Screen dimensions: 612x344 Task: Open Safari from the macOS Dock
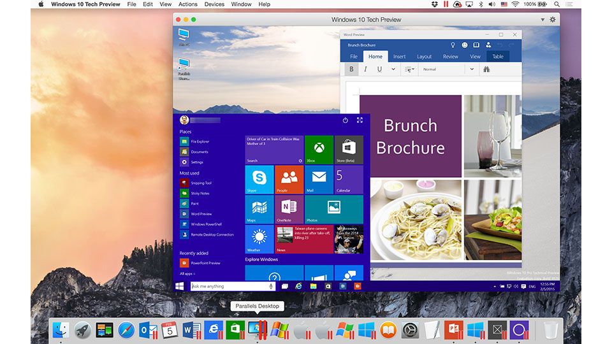coord(126,329)
